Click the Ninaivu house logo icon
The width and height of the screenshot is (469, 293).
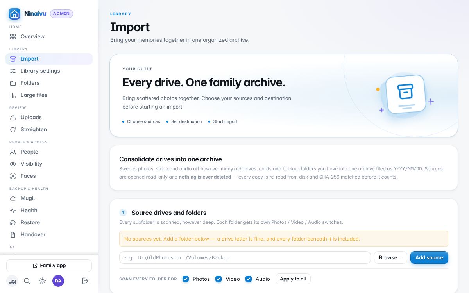pos(14,14)
